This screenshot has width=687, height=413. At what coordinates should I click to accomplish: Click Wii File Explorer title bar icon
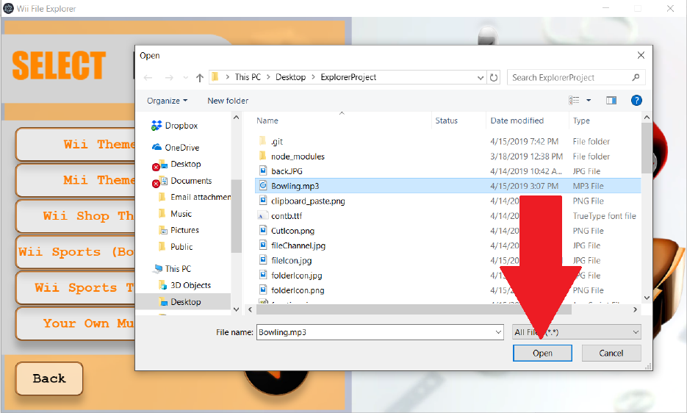(x=8, y=8)
